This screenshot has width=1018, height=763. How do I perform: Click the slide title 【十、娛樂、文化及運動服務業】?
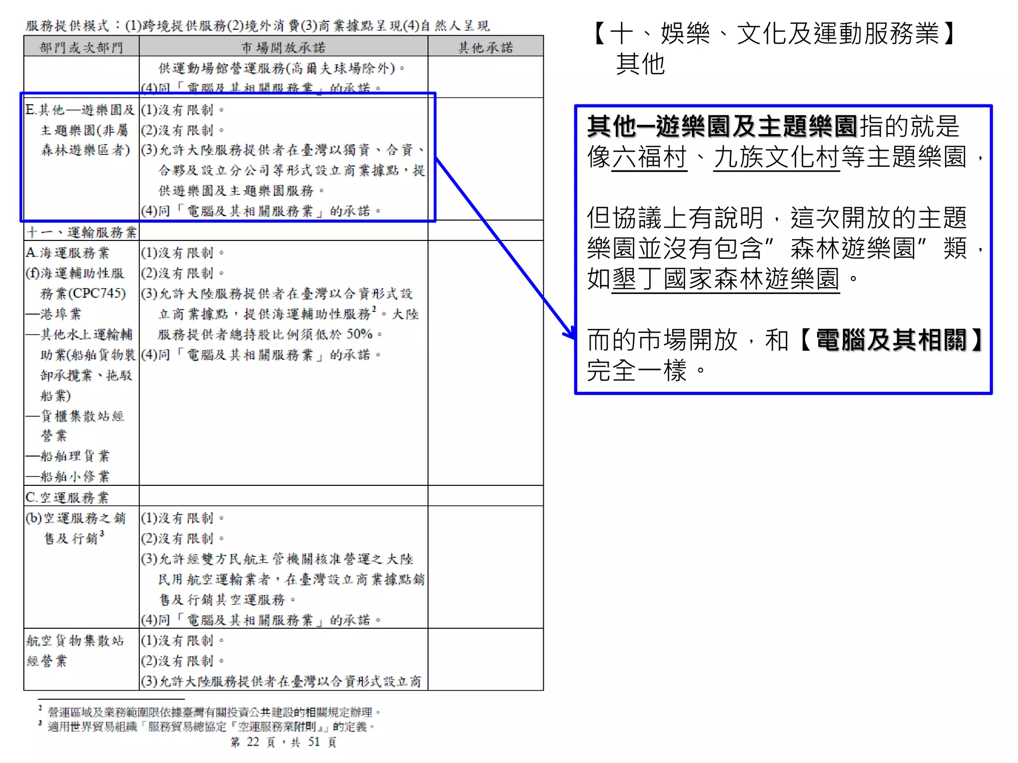[x=775, y=34]
